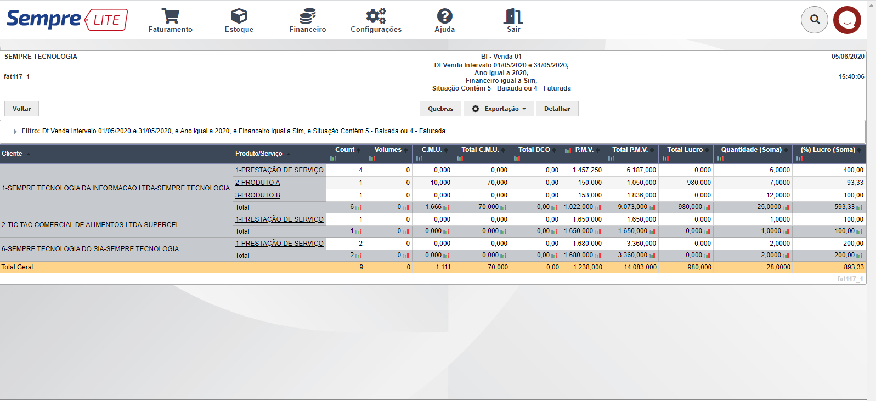Screen dimensions: 887x401
Task: Click the 05/06/2020 report date
Action: click(x=848, y=57)
